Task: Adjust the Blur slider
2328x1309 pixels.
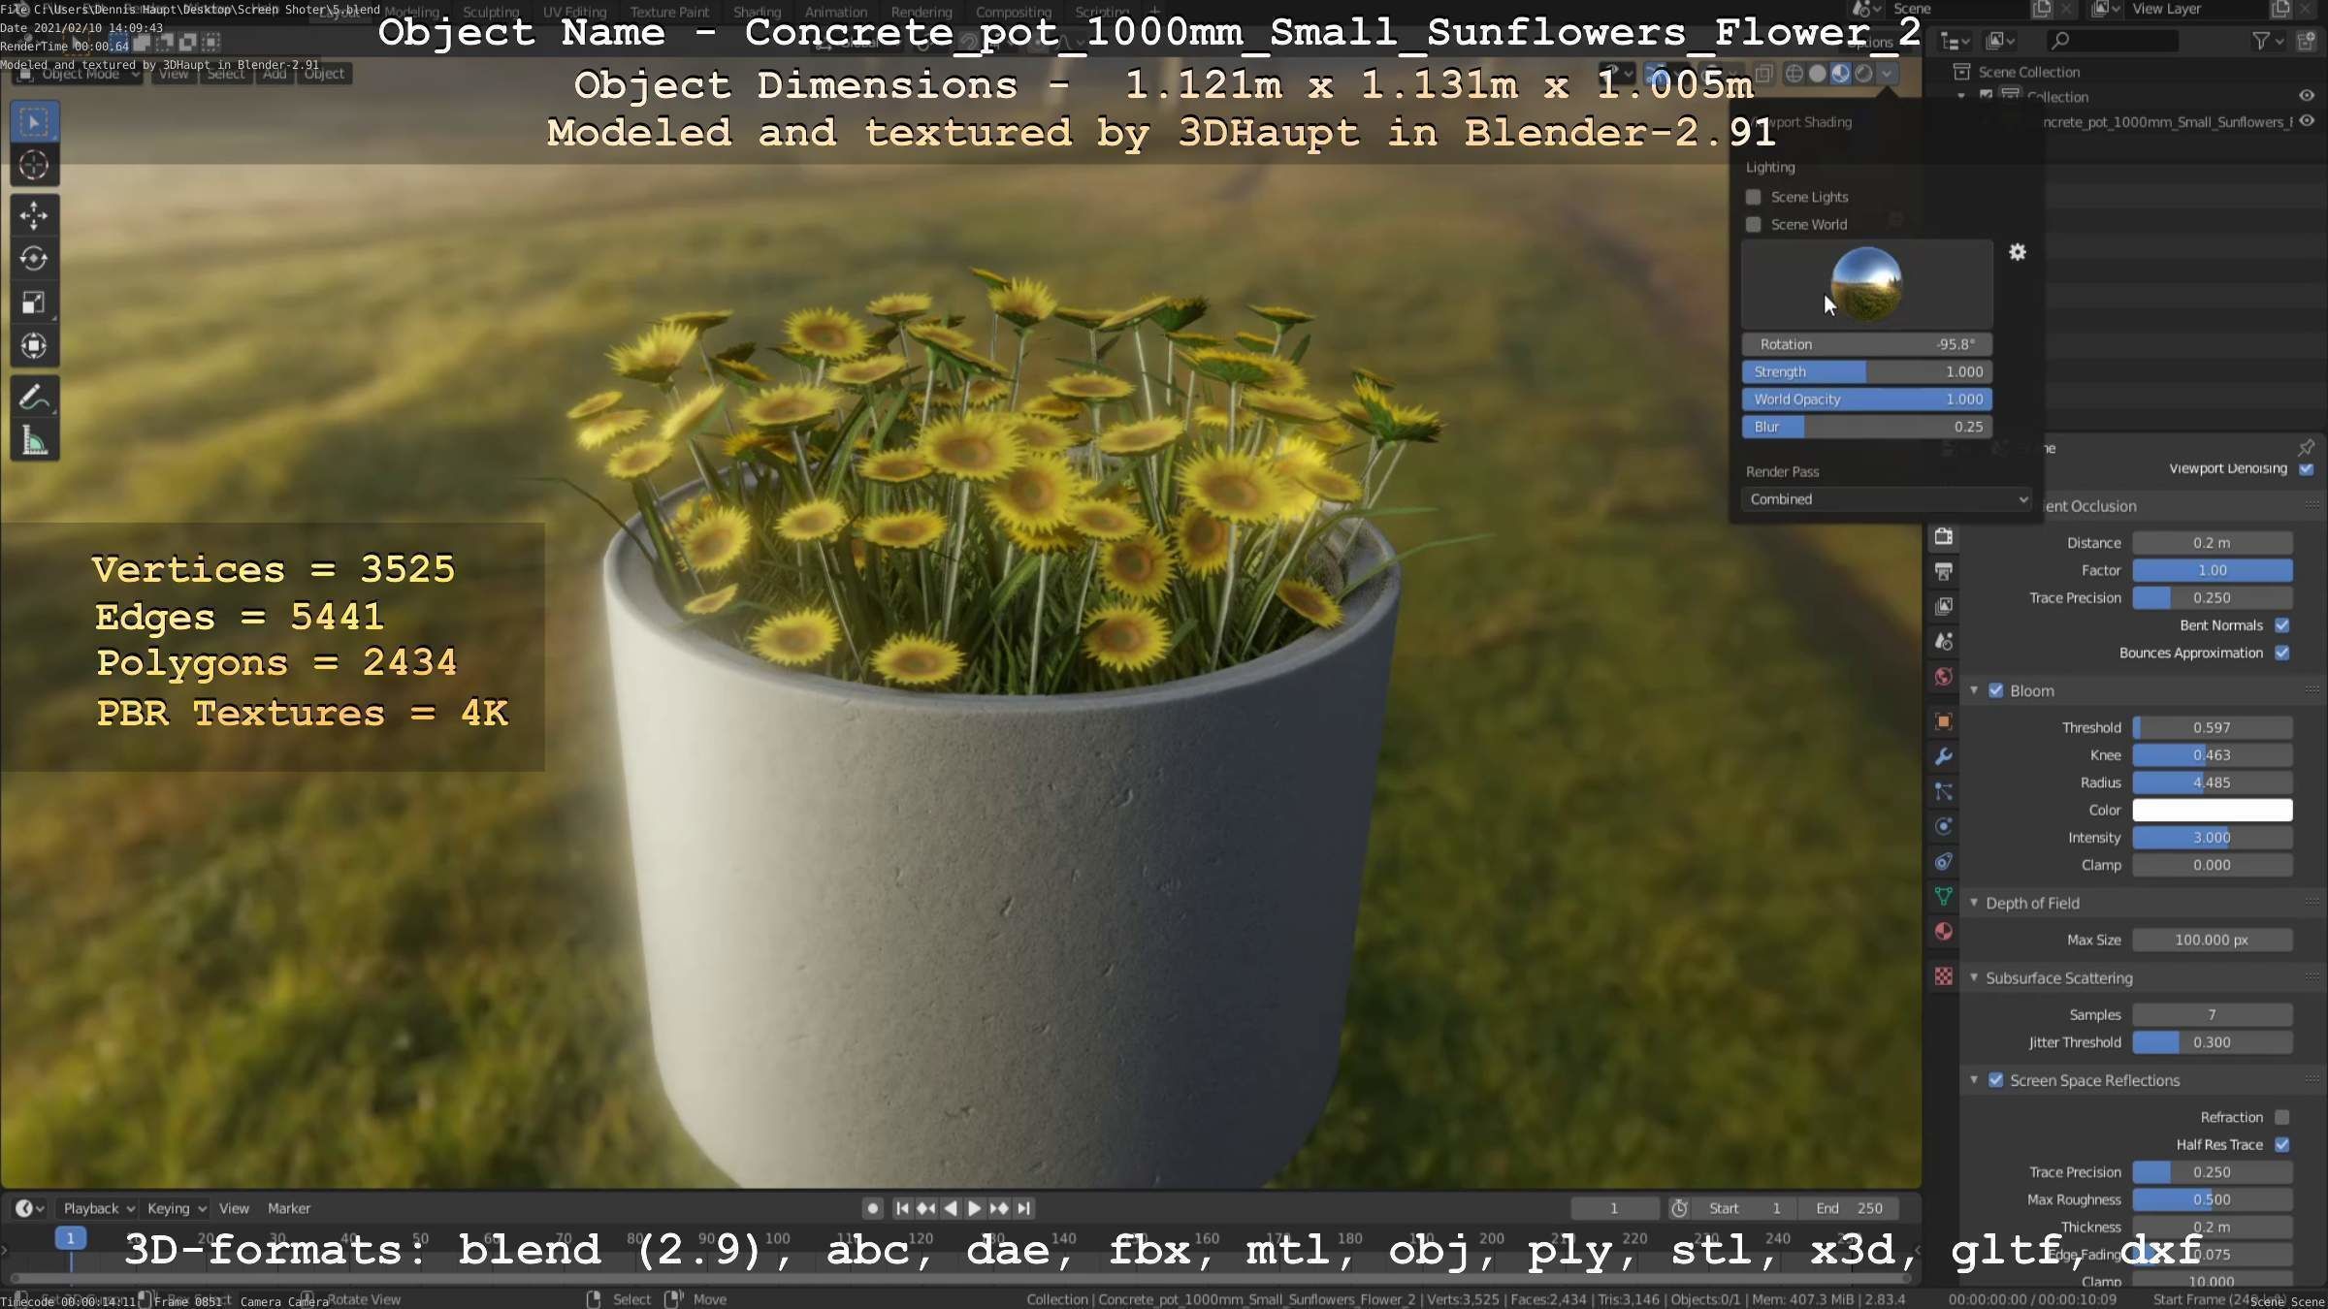Action: (1867, 427)
